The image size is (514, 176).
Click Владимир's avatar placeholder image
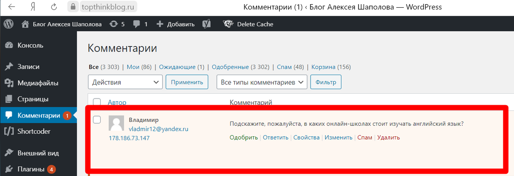pyautogui.click(x=117, y=123)
